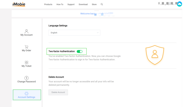Screen dimensions: 183x107
Task: Select the Change Password key icon
Action: click(x=26, y=78)
